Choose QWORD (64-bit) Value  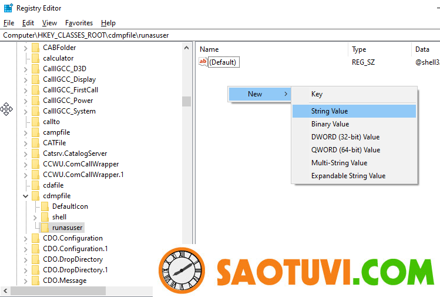click(x=354, y=150)
